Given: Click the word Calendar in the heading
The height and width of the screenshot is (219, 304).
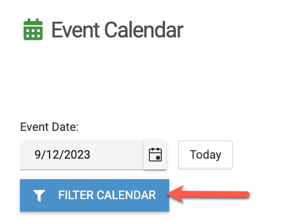Looking at the screenshot, I should coord(144,30).
